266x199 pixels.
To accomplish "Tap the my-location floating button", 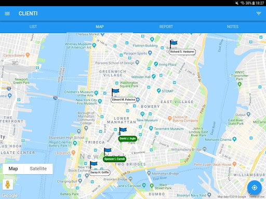I will (x=255, y=188).
